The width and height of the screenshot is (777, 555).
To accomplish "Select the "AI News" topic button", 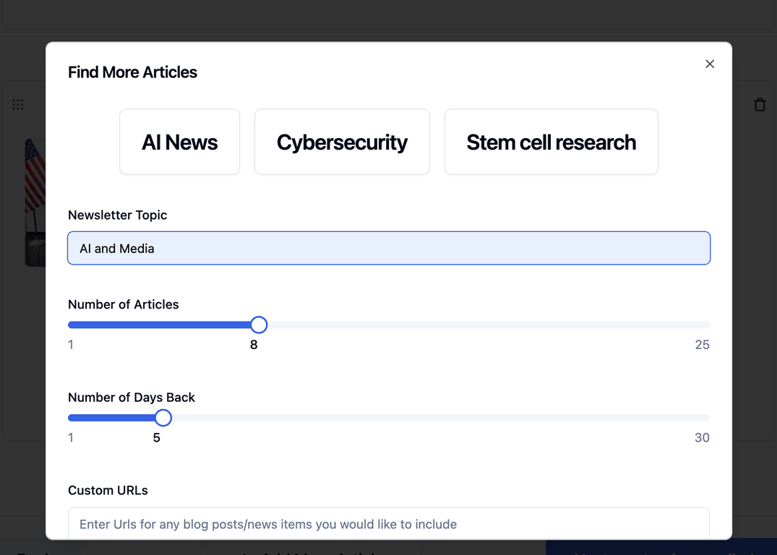I will pyautogui.click(x=179, y=142).
